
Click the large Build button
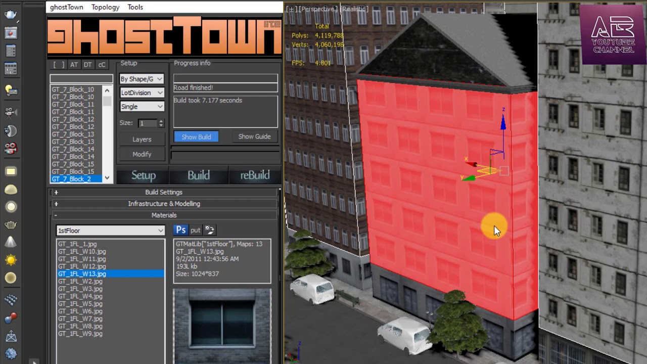[199, 175]
